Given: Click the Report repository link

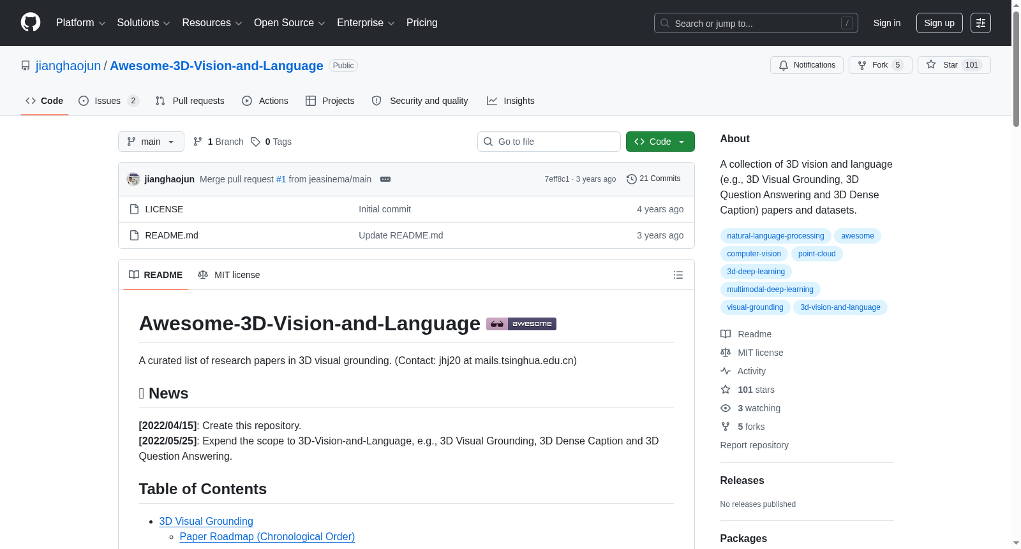Looking at the screenshot, I should tap(754, 445).
